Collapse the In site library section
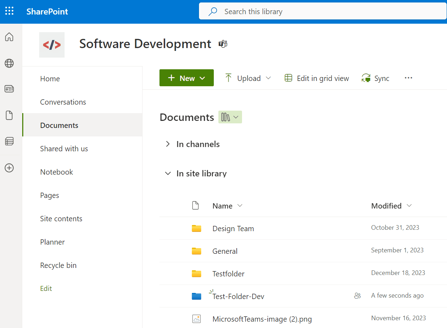This screenshot has height=328, width=447. tap(168, 173)
